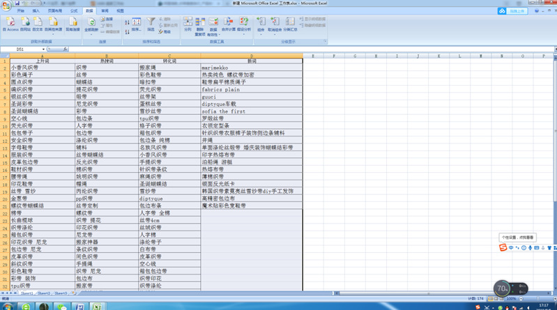
Task: Click the insert new worksheet tab icon
Action: point(74,293)
